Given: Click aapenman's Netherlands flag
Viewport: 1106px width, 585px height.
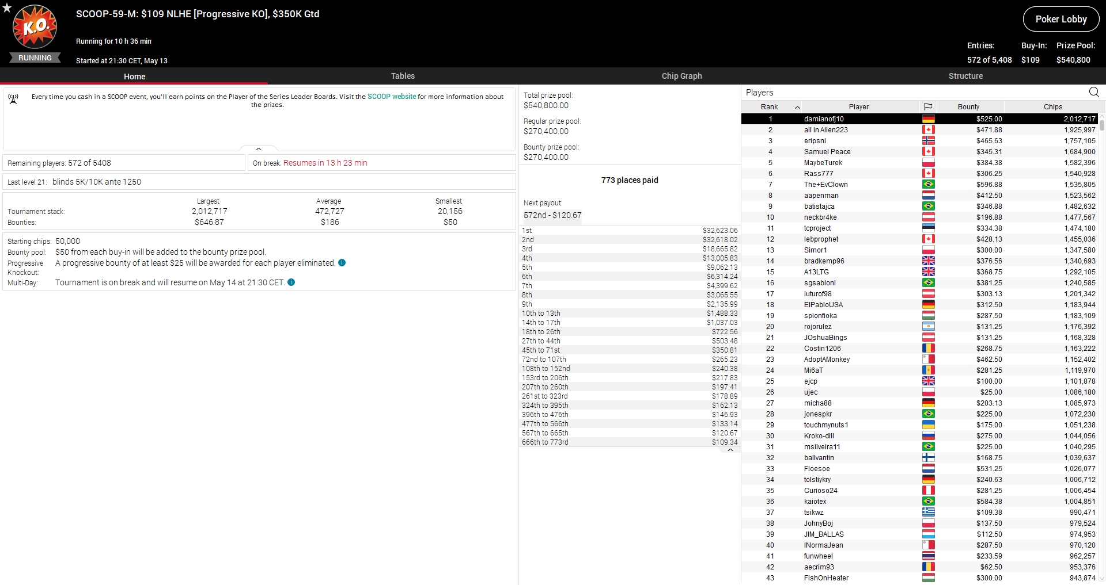Looking at the screenshot, I should (928, 196).
